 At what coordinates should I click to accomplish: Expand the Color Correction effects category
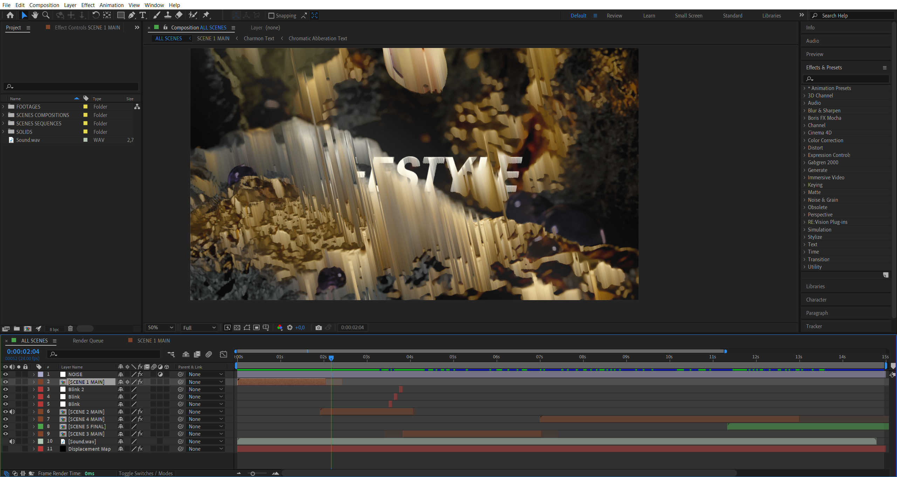click(804, 140)
